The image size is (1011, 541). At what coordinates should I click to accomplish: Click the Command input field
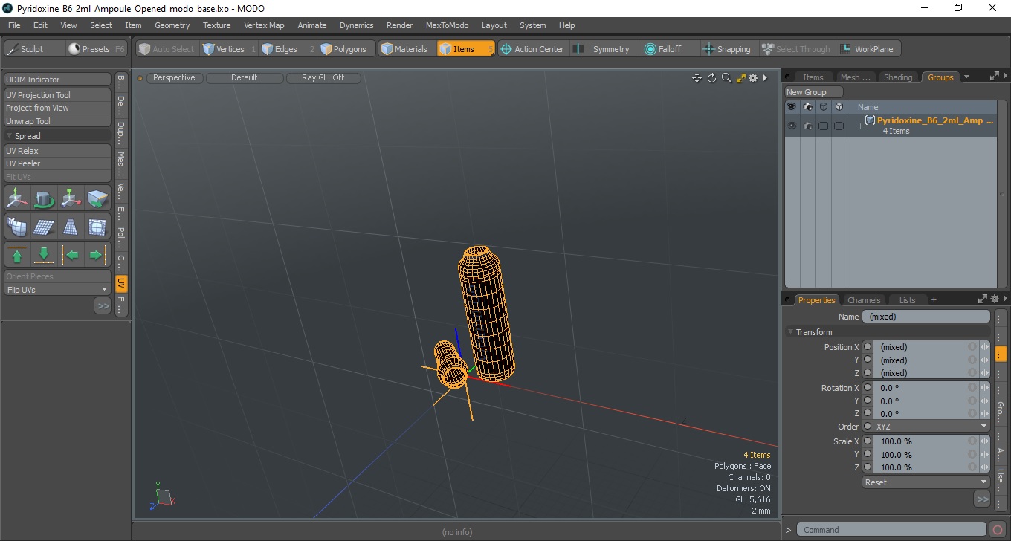[x=892, y=530]
